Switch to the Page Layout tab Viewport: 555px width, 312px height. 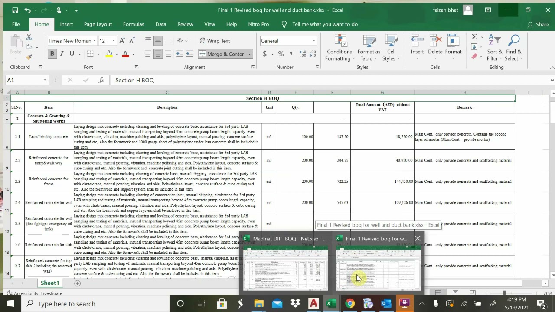[98, 24]
